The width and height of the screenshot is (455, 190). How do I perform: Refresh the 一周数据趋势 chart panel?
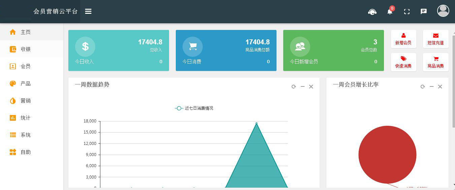point(294,87)
